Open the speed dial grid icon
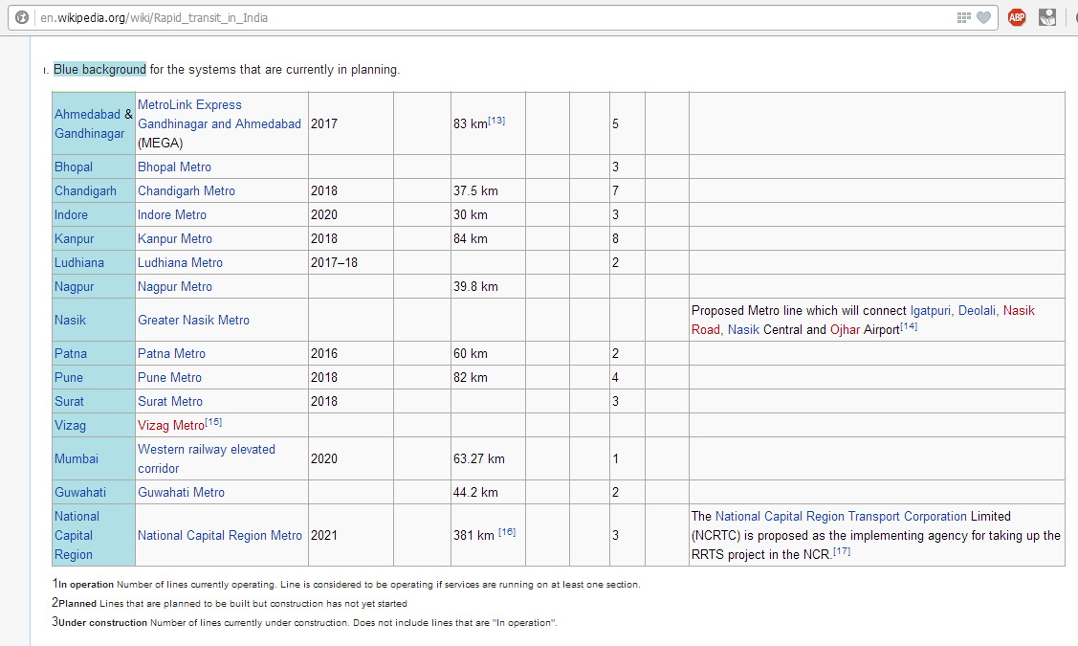Screen dimensions: 1078x646 (964, 18)
